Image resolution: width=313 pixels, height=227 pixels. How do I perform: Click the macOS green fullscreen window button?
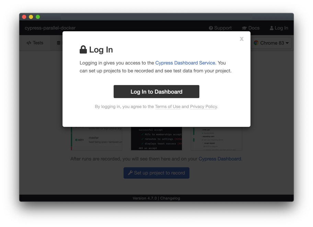pos(38,17)
